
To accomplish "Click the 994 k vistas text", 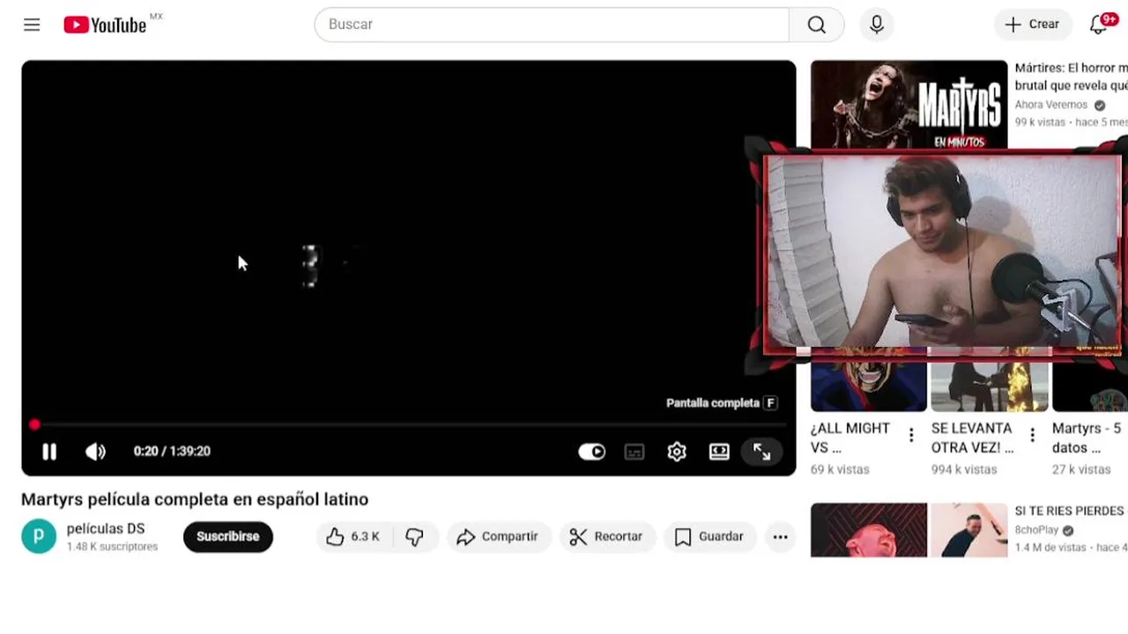I will 964,469.
